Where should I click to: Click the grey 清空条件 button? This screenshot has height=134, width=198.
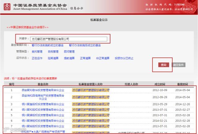(179, 65)
